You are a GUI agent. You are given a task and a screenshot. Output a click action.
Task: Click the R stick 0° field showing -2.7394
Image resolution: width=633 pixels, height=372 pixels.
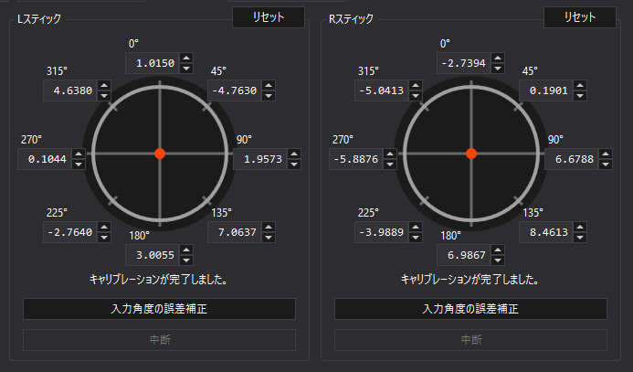click(464, 63)
